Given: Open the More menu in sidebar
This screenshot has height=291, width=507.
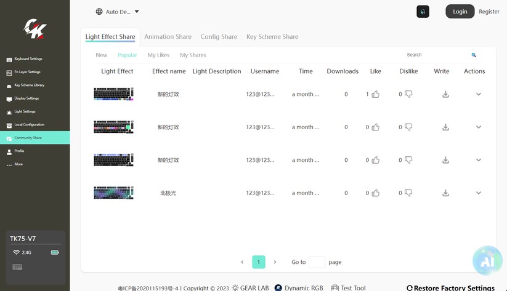Looking at the screenshot, I should (x=34, y=164).
